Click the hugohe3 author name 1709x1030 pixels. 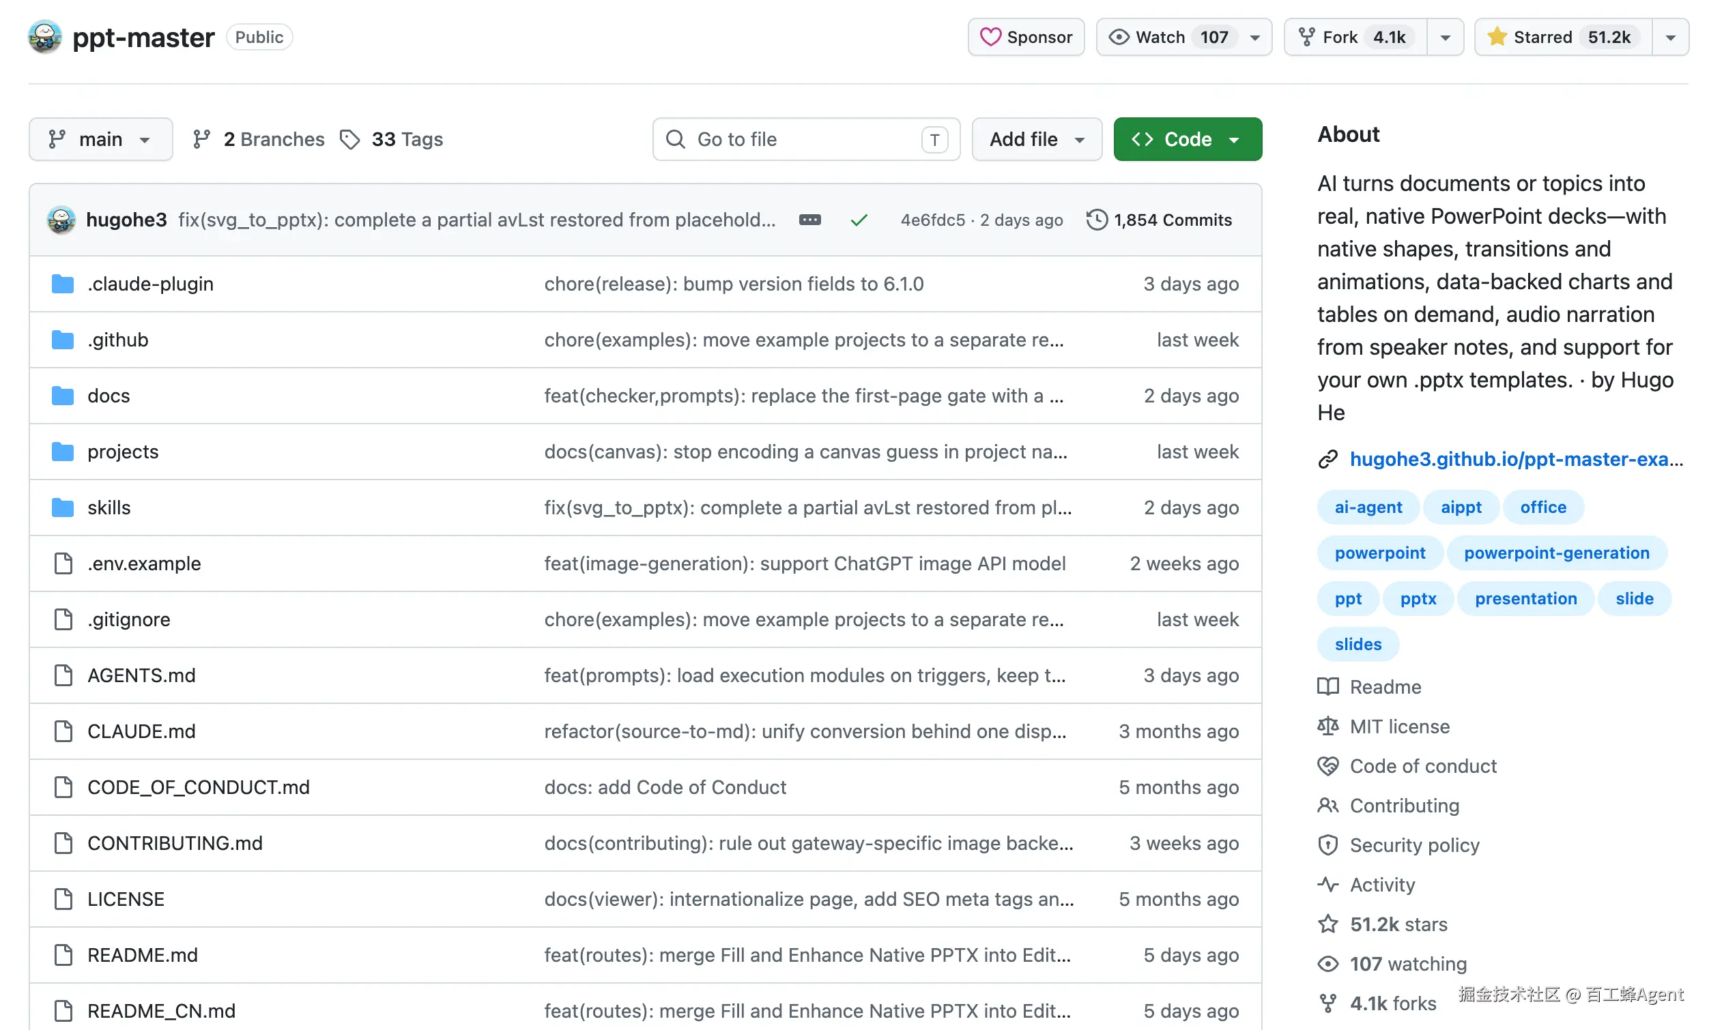click(x=126, y=220)
